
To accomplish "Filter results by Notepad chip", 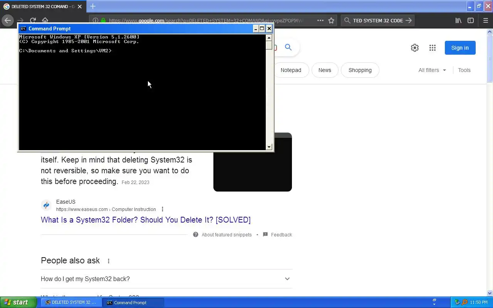I will pos(291,70).
